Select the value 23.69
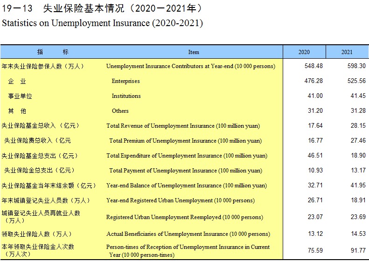 pos(358,217)
